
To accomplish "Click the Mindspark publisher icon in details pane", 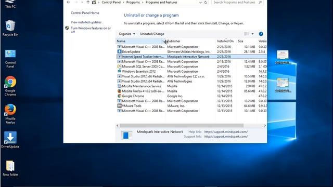I will click(126, 135).
